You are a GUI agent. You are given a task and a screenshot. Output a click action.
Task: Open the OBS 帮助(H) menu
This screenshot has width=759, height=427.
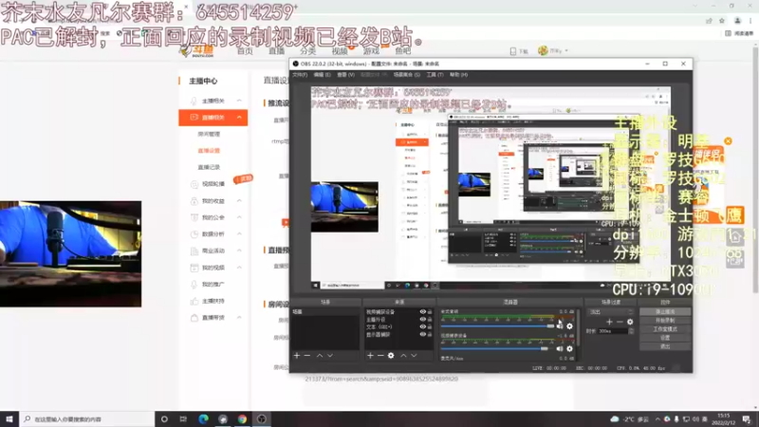click(x=458, y=75)
